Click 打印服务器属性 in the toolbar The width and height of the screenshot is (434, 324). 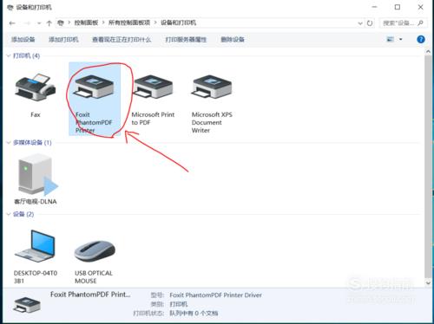coord(186,39)
